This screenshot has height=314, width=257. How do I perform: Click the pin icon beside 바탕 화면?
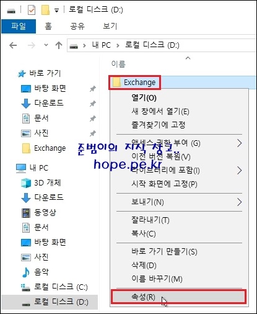pos(93,89)
